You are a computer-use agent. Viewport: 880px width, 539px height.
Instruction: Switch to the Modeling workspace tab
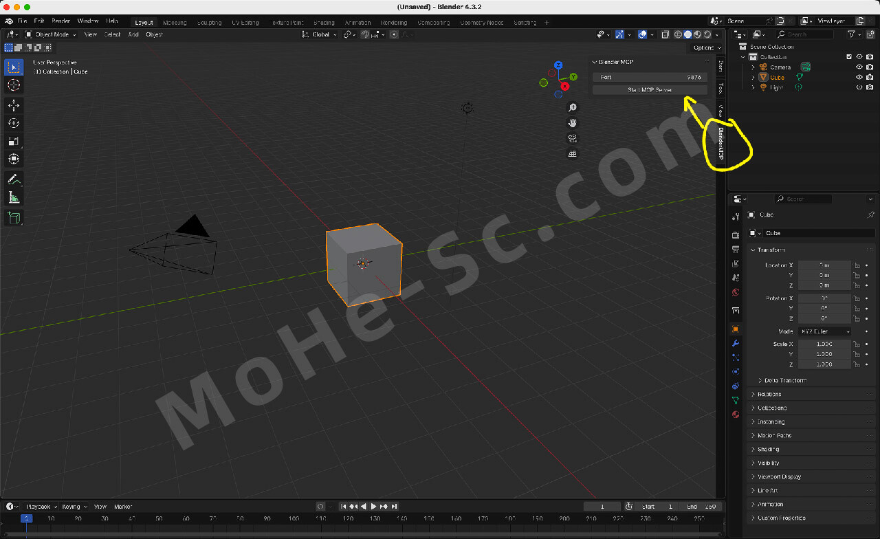[175, 22]
